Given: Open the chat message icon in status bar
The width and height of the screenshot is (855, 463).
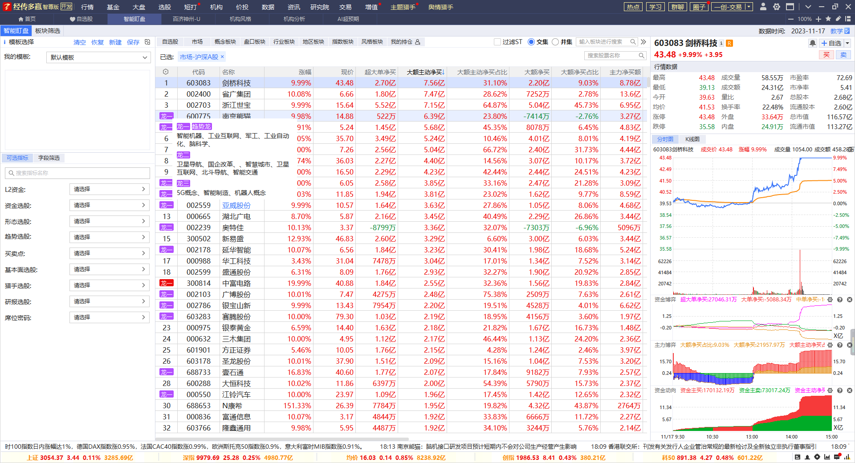Looking at the screenshot, I should click(x=837, y=457).
